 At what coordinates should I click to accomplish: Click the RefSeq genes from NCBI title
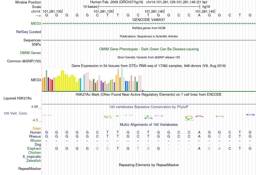[149, 28]
